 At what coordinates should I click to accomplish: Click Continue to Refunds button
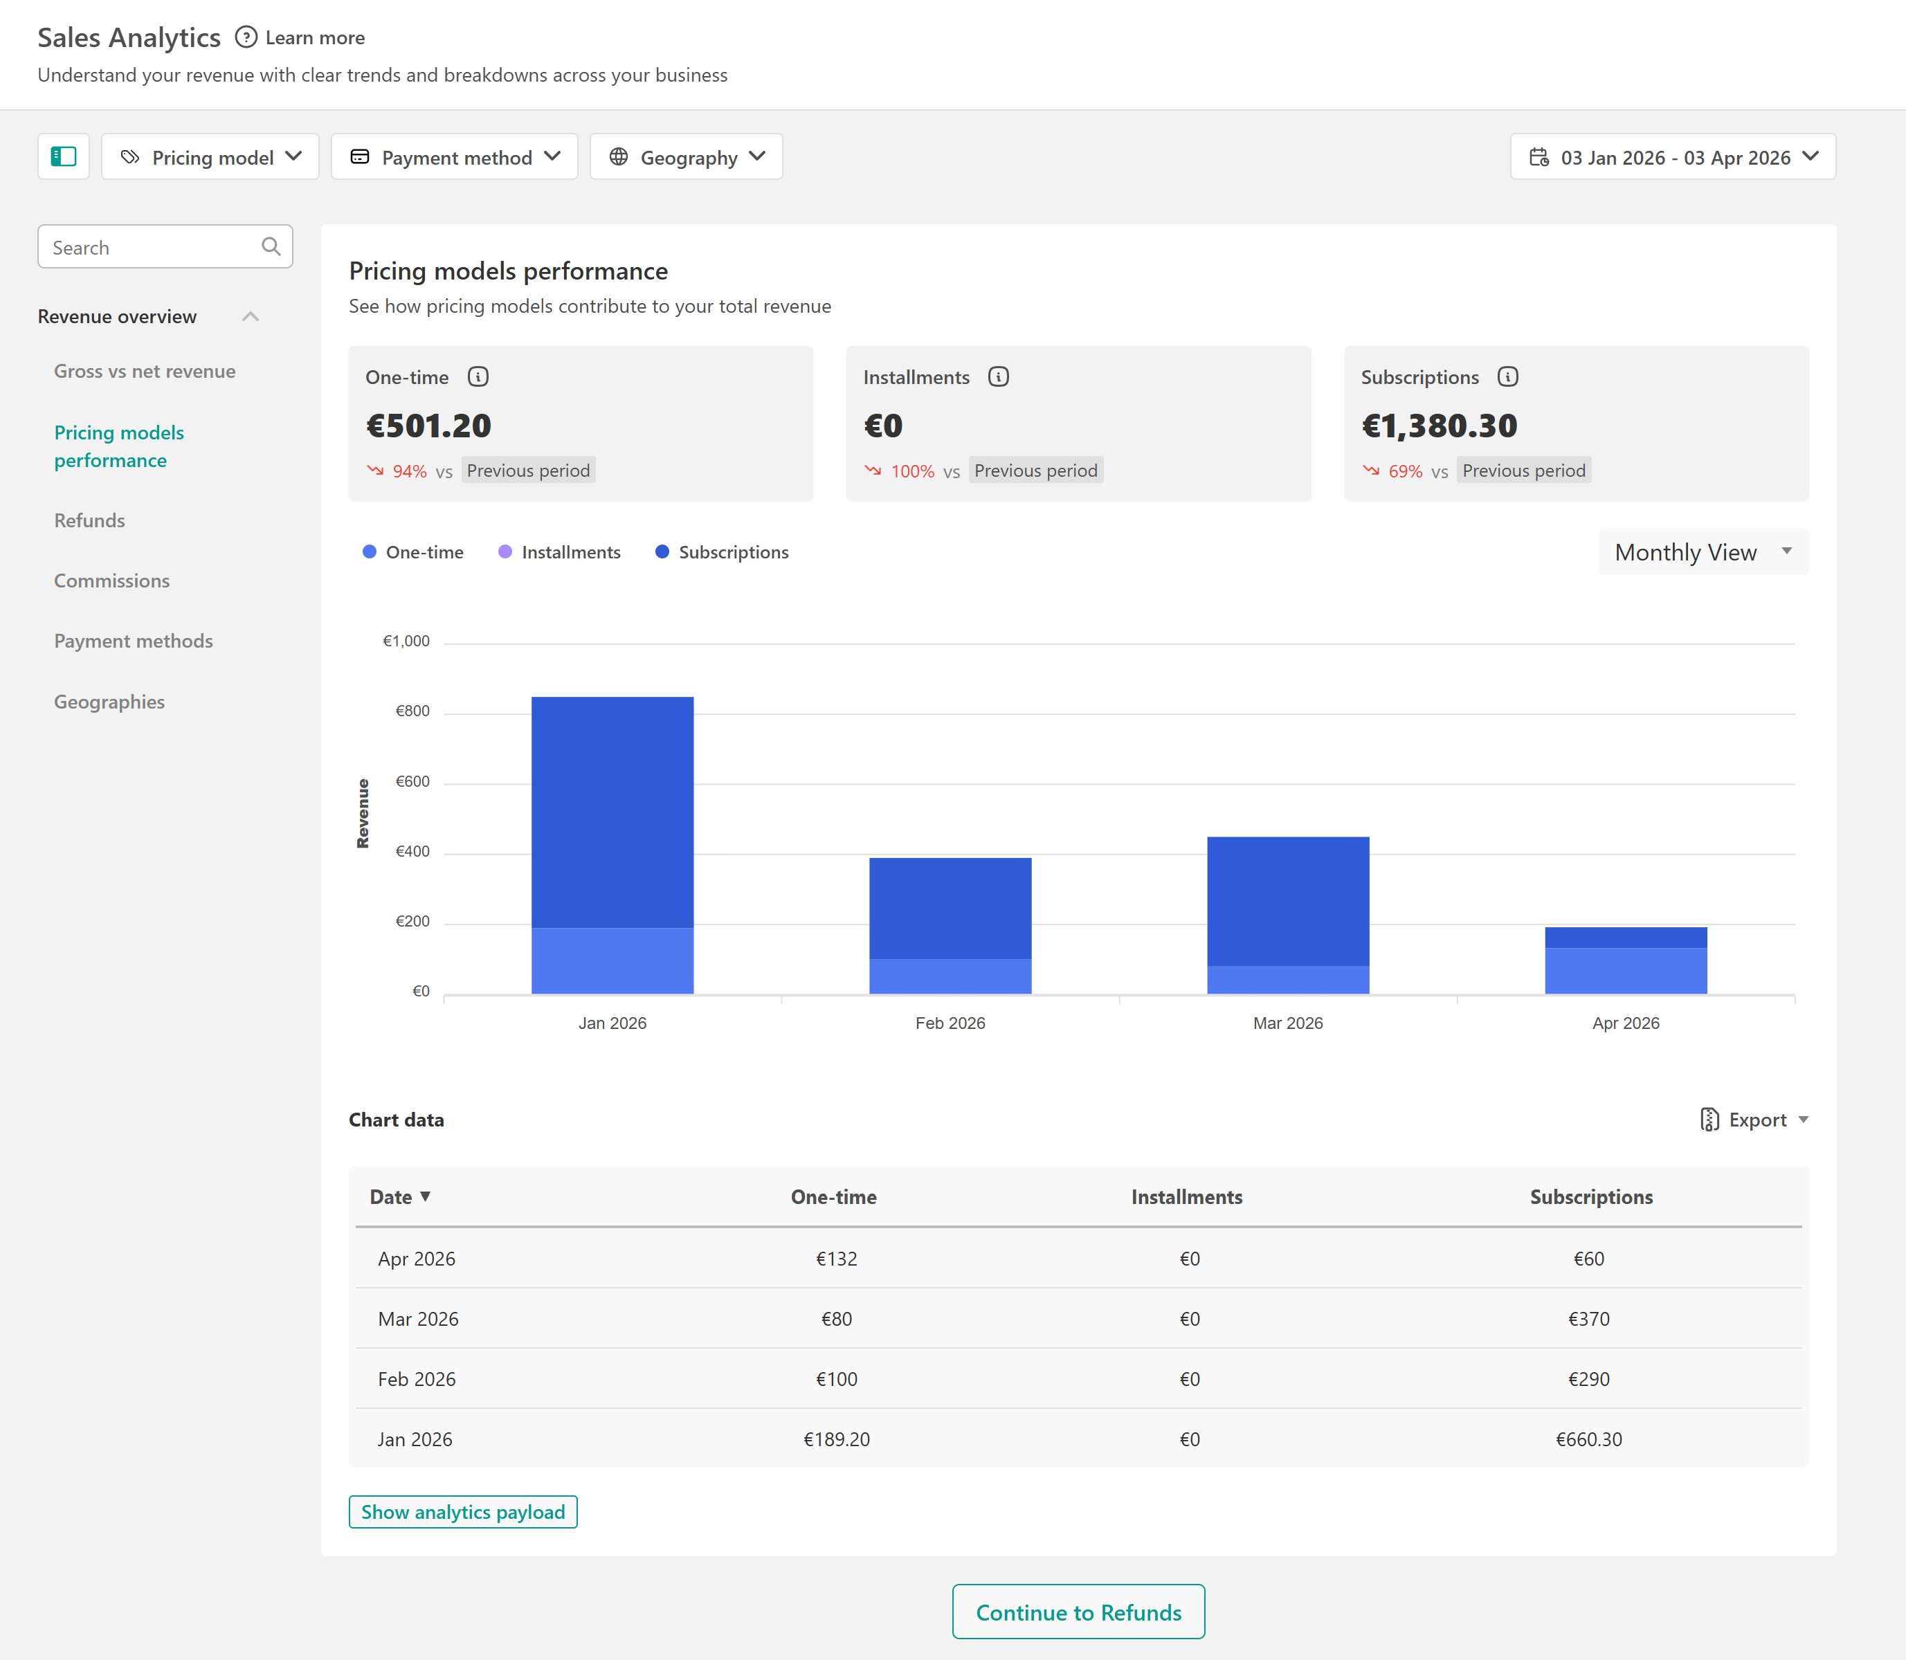1078,1612
